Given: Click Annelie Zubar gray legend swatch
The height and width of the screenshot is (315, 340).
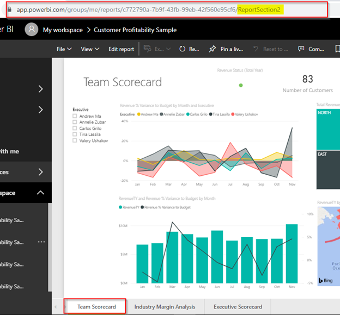Looking at the screenshot, I should pos(161,114).
